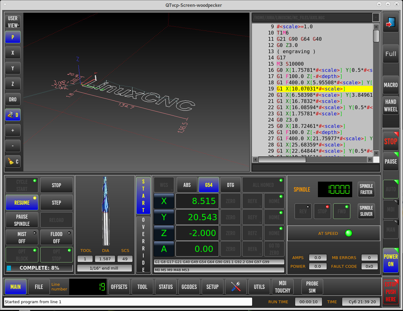
Task: Switch DRO to ABS mode
Action: tap(187, 185)
